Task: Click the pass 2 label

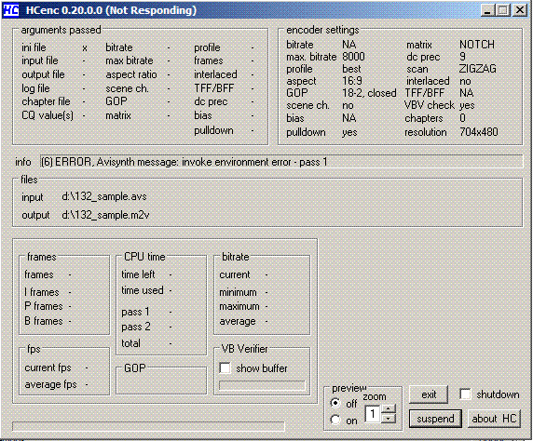Action: pos(136,327)
